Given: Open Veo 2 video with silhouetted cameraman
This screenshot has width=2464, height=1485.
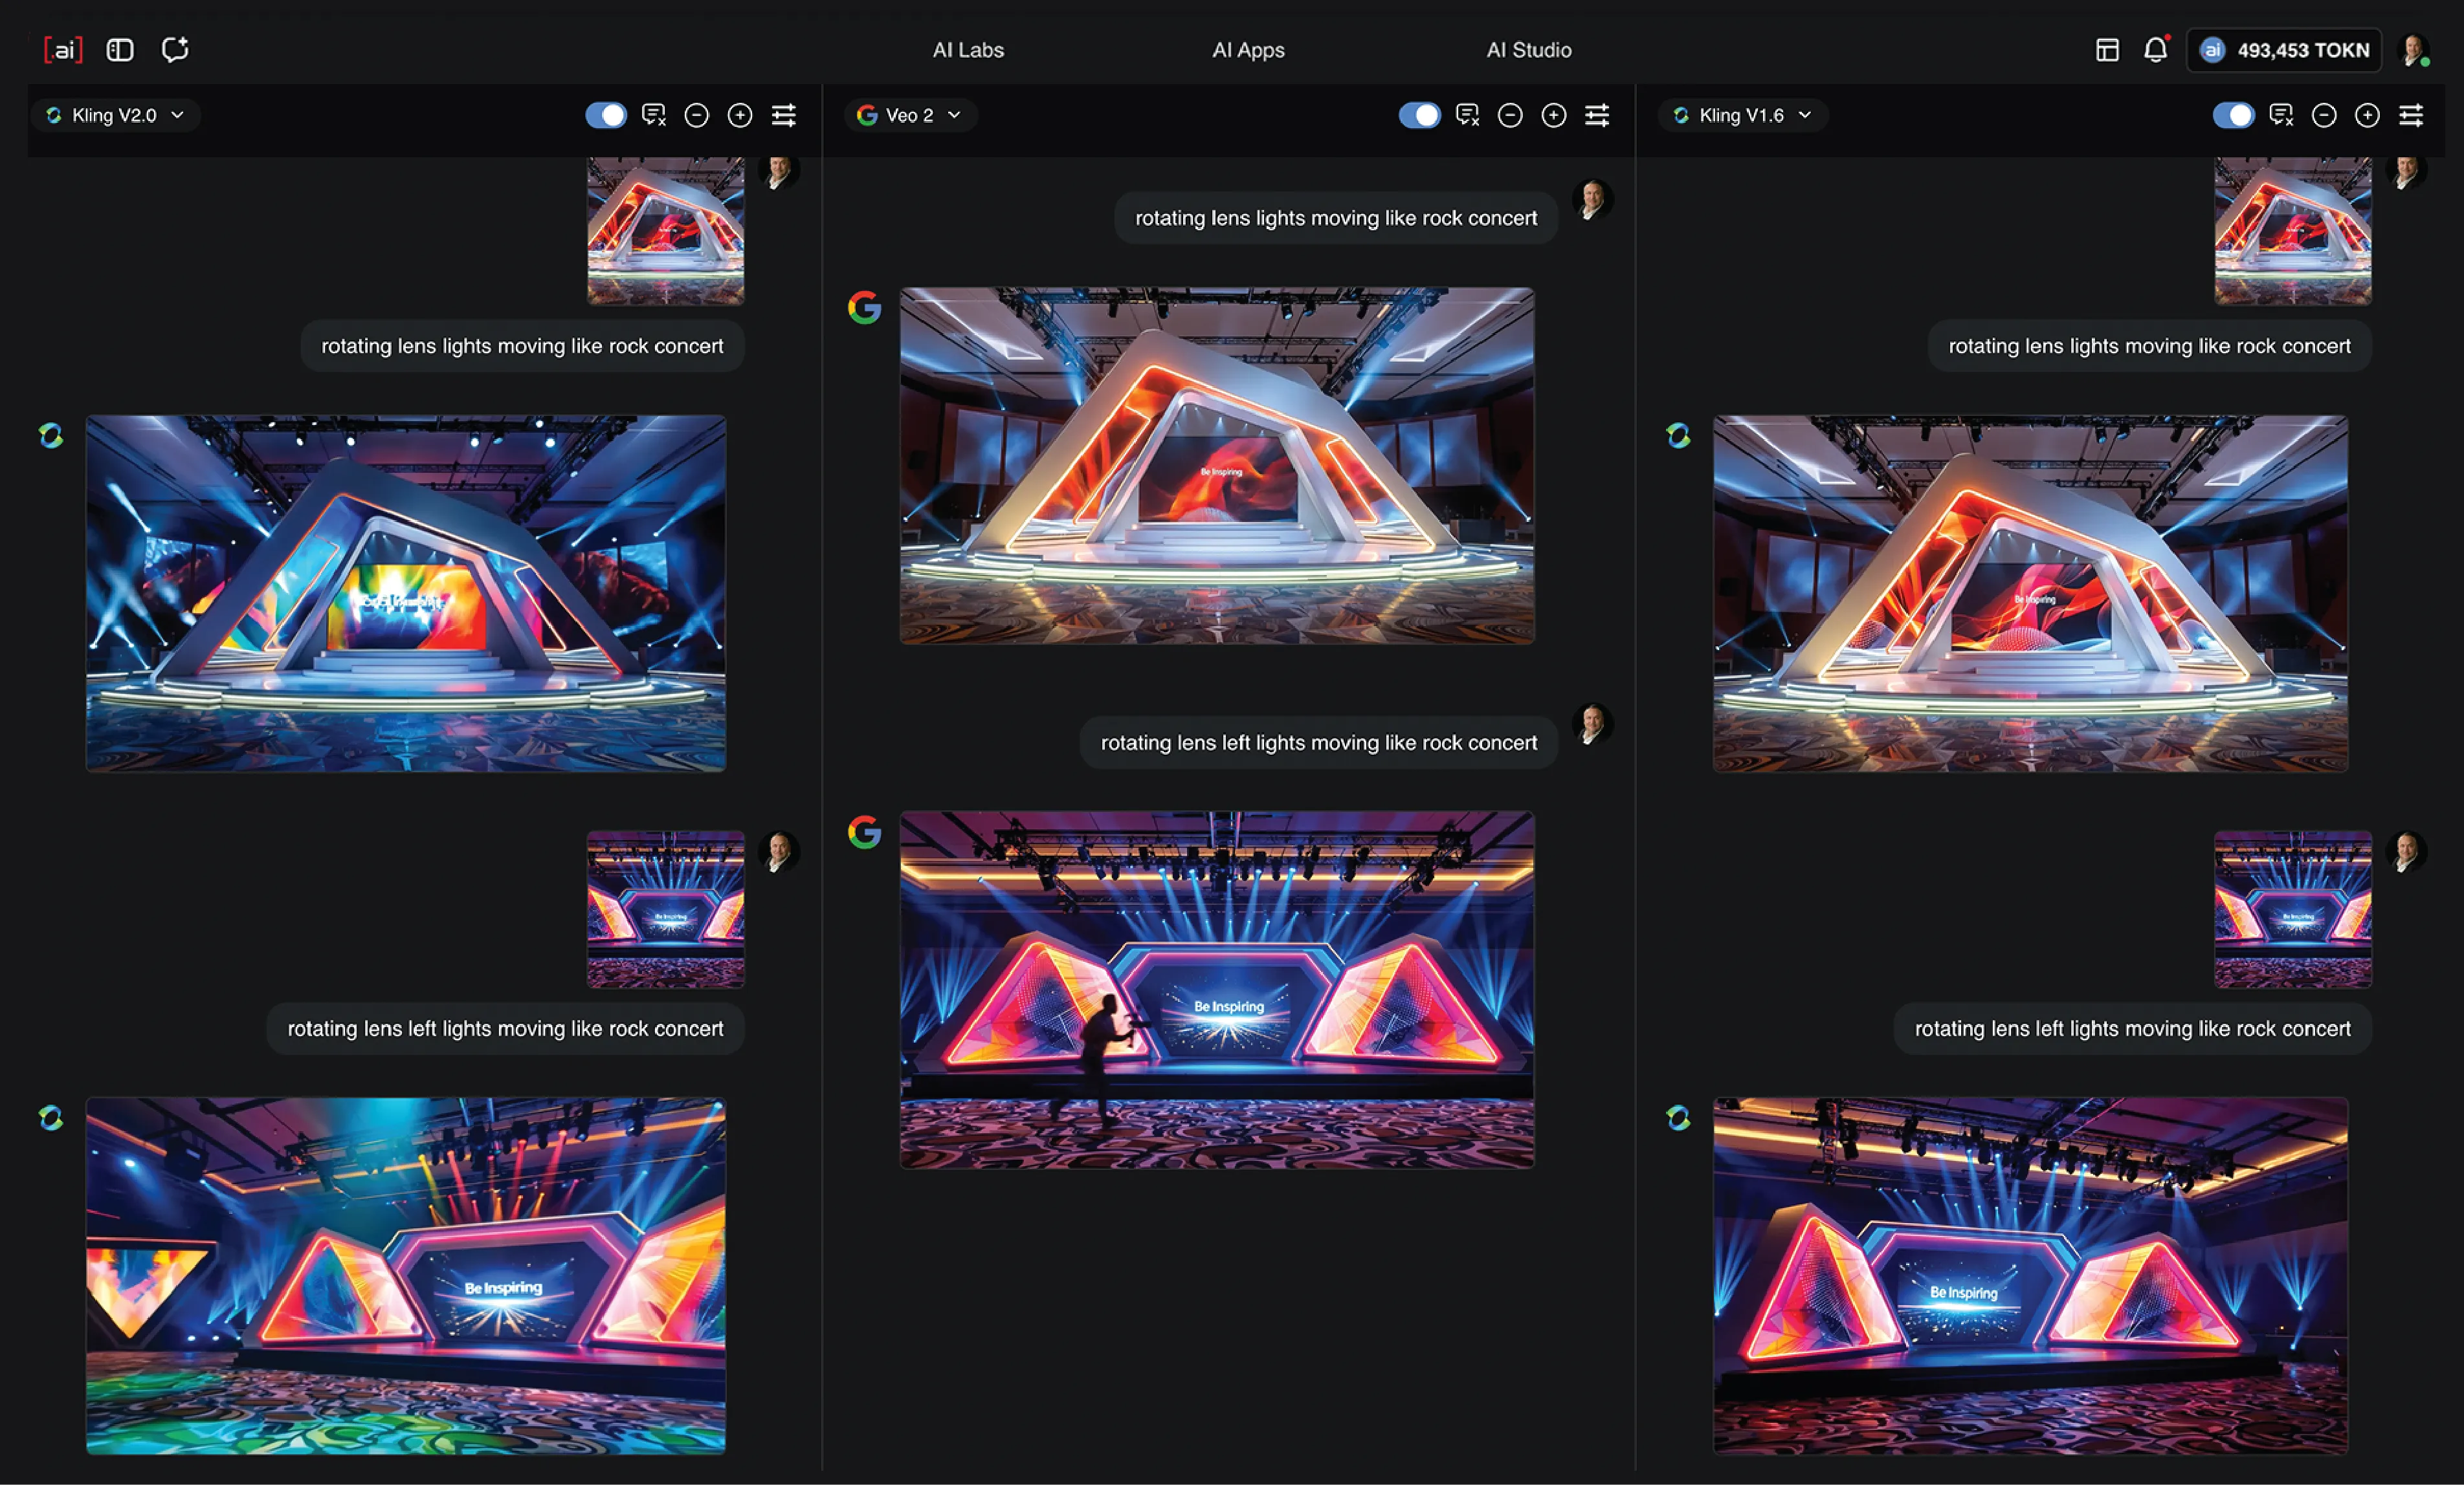Looking at the screenshot, I should click(1216, 990).
